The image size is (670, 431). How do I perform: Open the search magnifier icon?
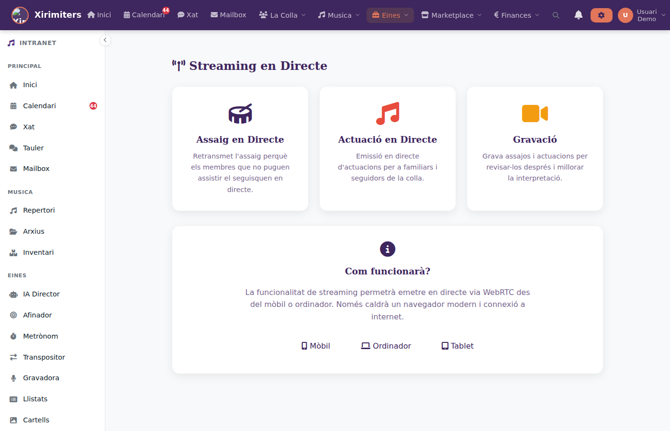556,15
